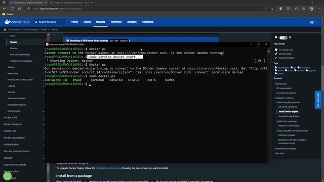Click the blue shield extension icon
Screen dimensions: 324x182
(x=280, y=9)
